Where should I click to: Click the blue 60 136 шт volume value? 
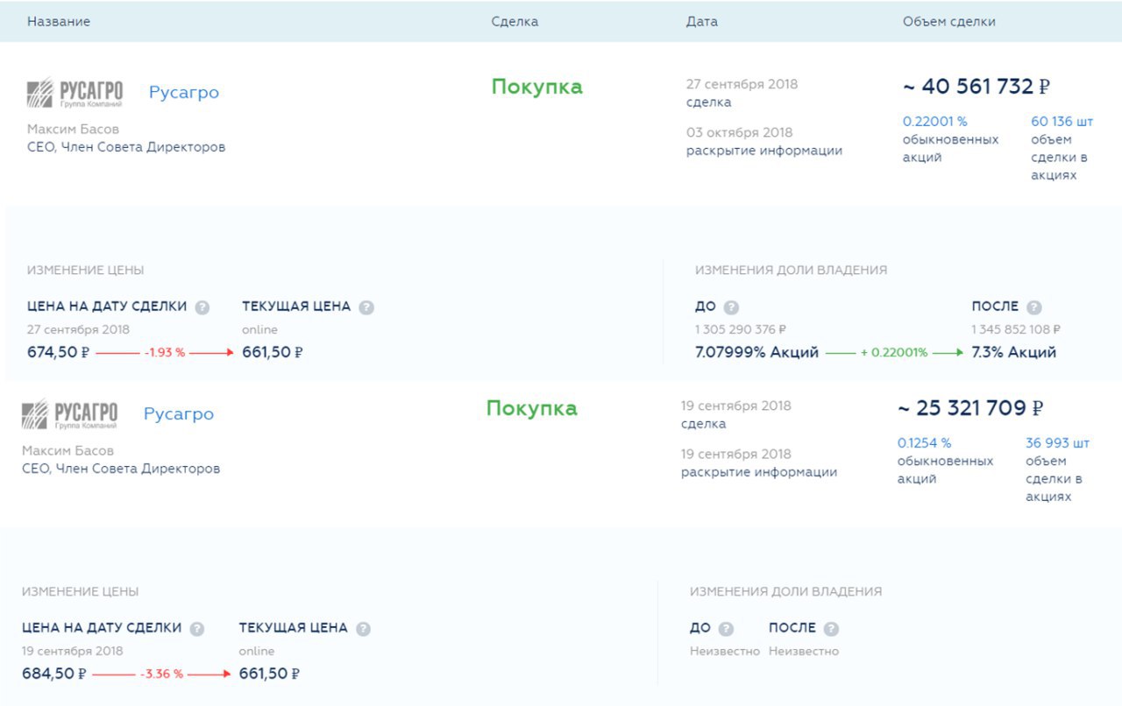1062,122
